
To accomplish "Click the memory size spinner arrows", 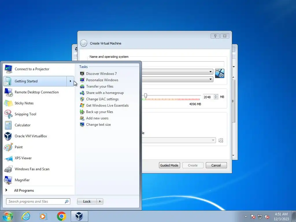I will coord(216,97).
